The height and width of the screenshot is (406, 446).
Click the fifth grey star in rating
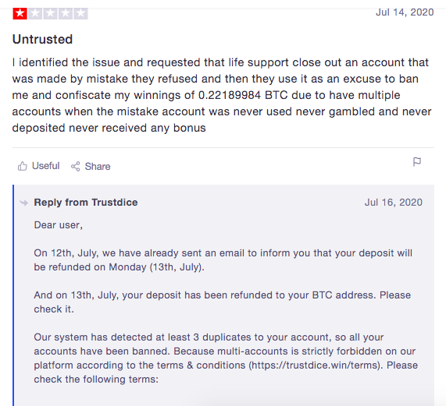80,13
